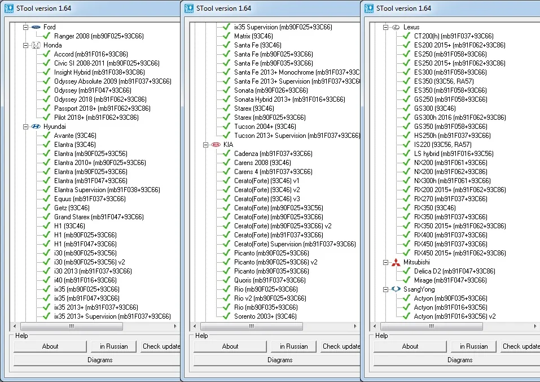Click horizontal scrollbar thumb in right window
The image size is (540, 382).
pyautogui.click(x=432, y=326)
